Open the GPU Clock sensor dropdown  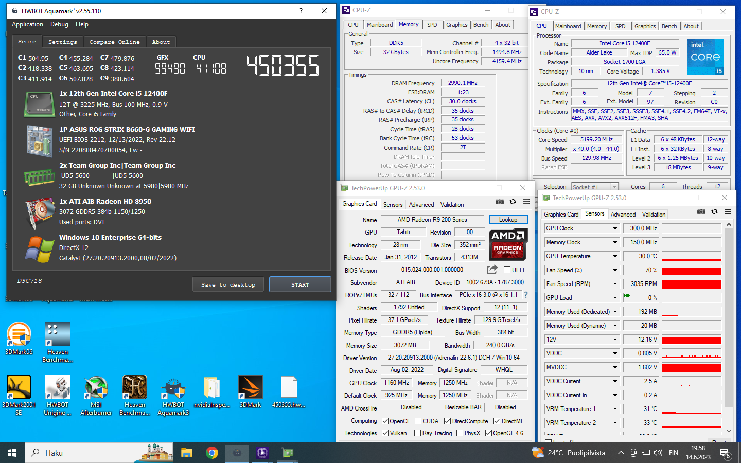pyautogui.click(x=615, y=228)
